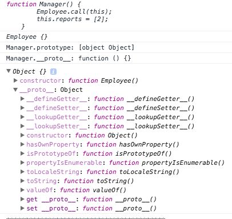This screenshot has height=219, width=232.
Task: Collapse the __proto__: Object node
Action: pyautogui.click(x=15, y=90)
